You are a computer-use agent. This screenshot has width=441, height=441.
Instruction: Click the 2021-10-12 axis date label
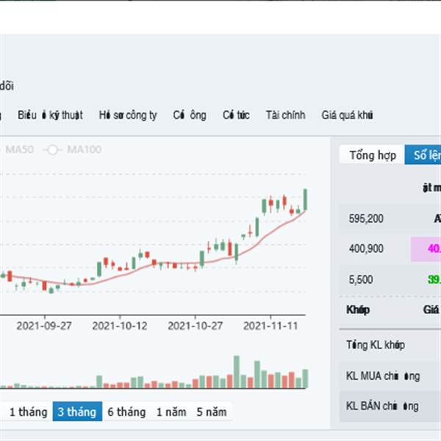(120, 326)
